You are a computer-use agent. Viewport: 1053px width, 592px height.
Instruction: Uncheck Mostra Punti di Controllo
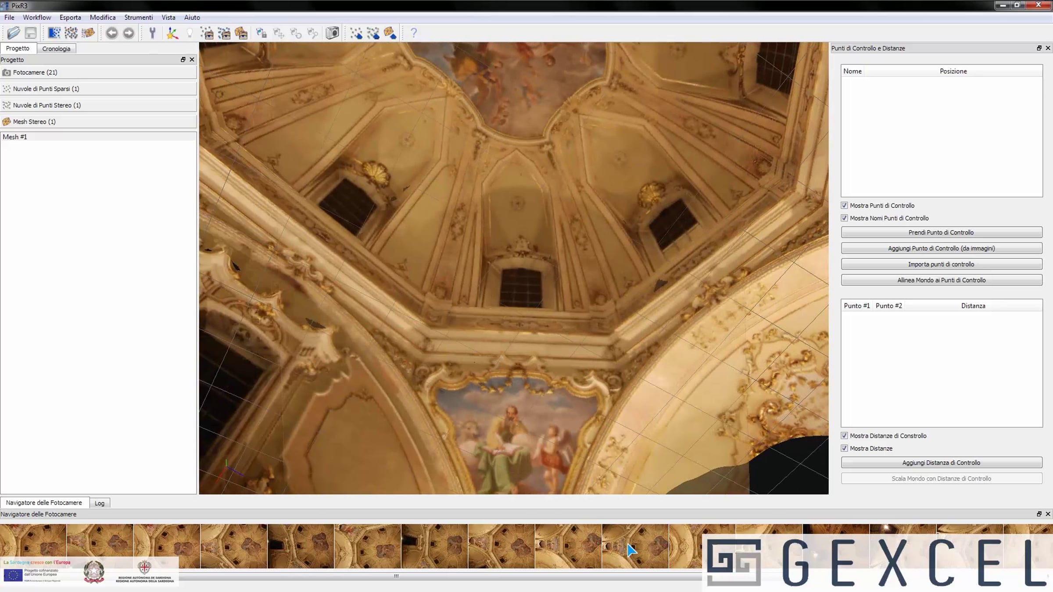pos(844,205)
